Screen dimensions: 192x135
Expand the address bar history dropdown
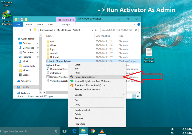tap(92, 30)
